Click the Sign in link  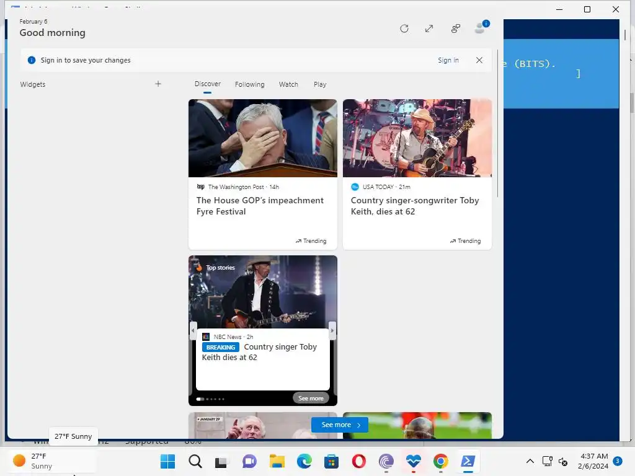448,60
